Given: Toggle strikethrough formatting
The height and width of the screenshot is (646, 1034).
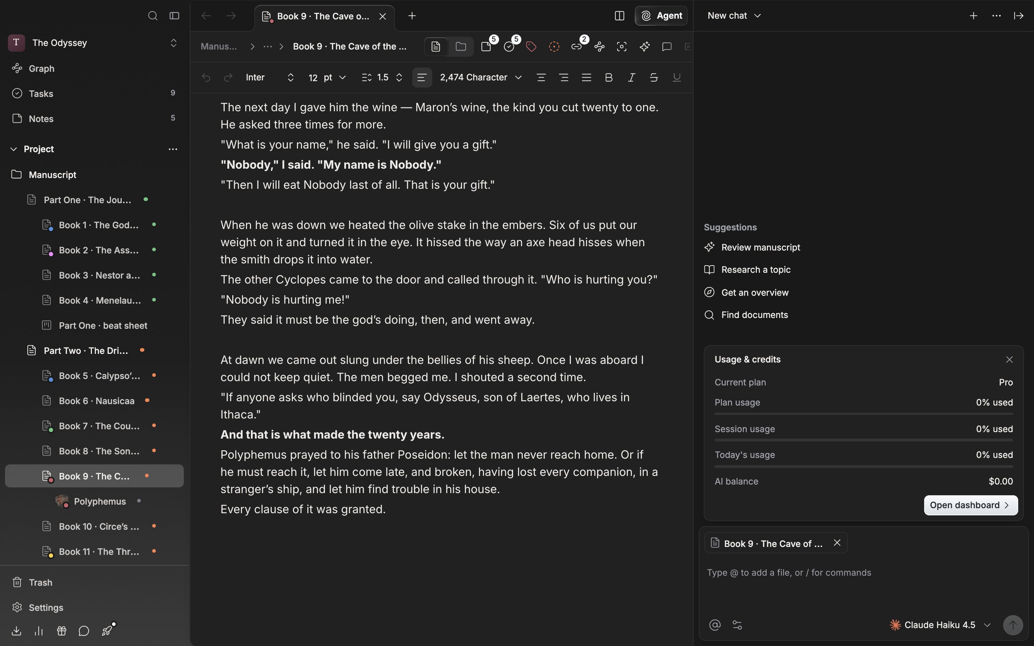Looking at the screenshot, I should point(654,77).
